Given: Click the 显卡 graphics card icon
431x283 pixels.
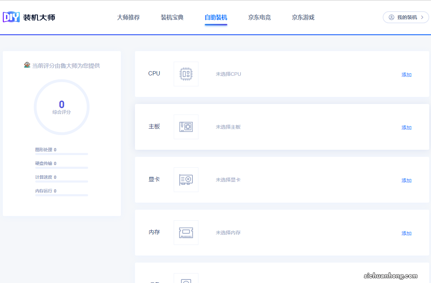Looking at the screenshot, I should [x=186, y=179].
